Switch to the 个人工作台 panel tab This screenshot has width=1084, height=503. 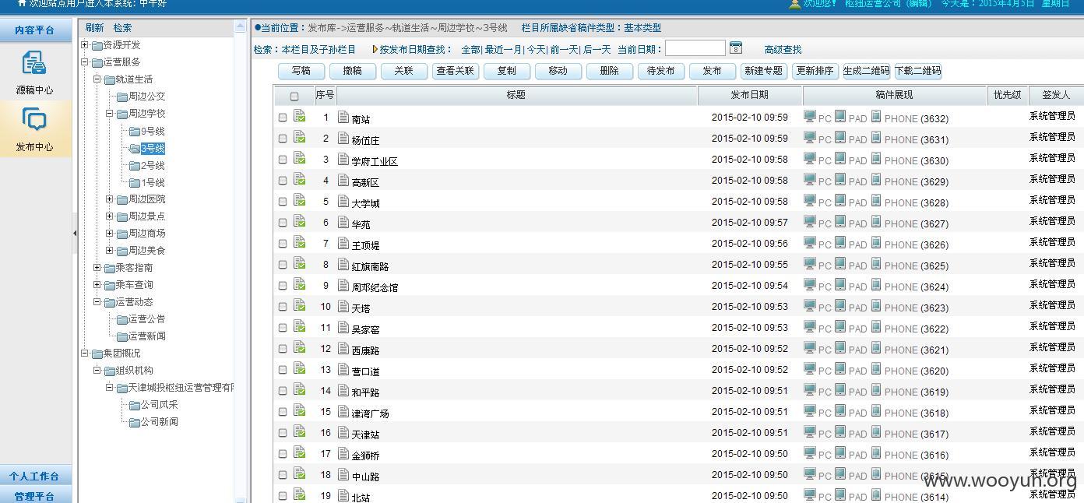pos(35,476)
